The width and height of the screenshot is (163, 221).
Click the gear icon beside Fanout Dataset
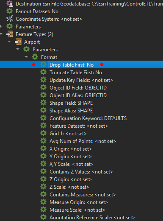[x=10, y=11]
